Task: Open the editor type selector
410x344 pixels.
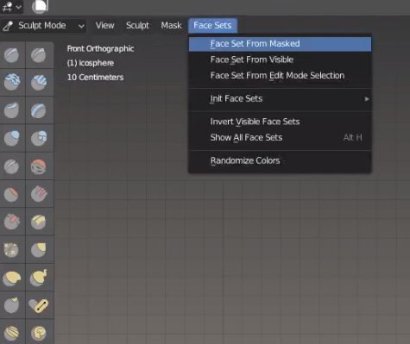Action: (11, 6)
